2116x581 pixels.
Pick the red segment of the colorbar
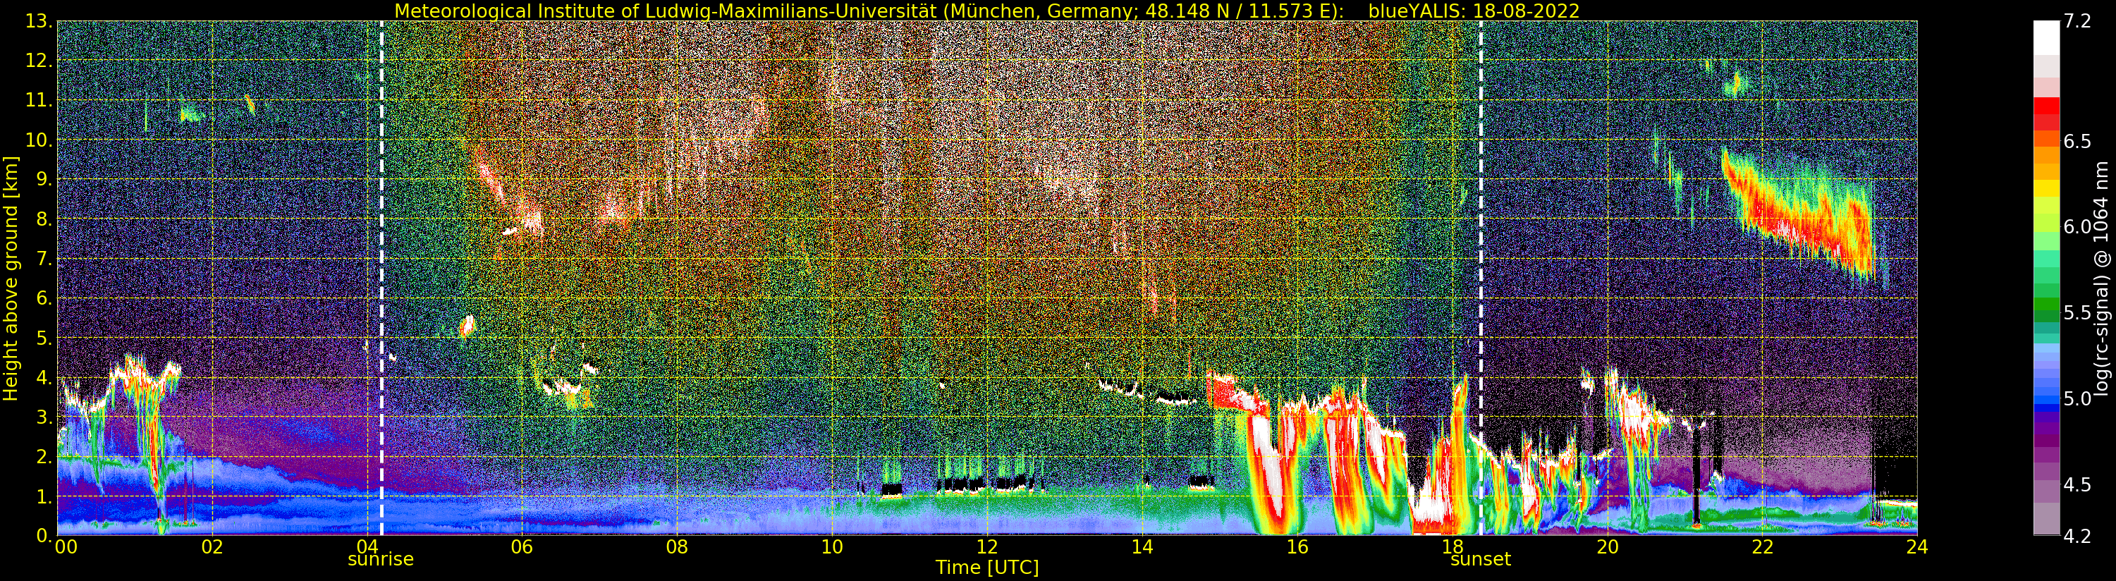(x=2046, y=107)
